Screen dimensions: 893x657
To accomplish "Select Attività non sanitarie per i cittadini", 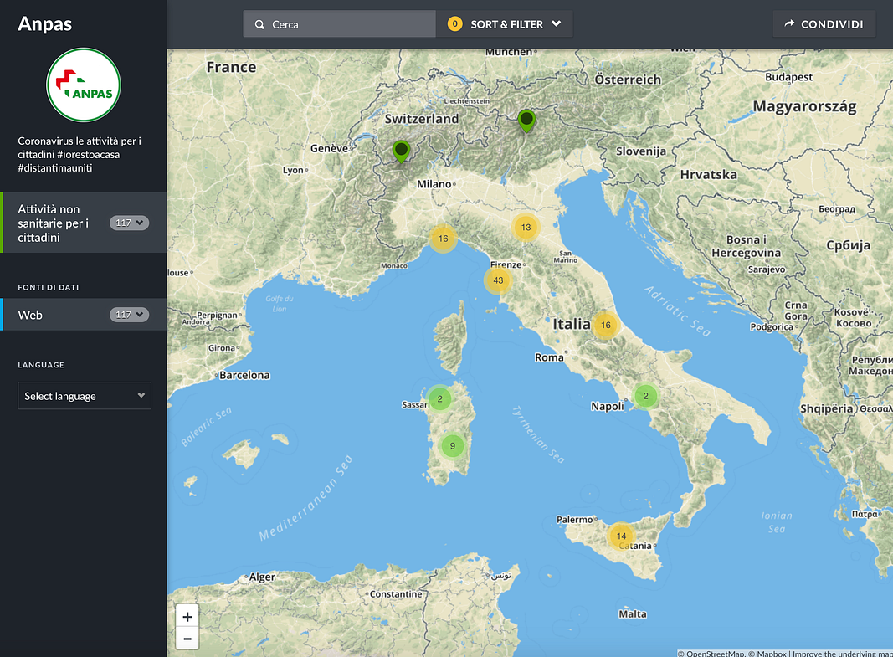I will click(59, 223).
